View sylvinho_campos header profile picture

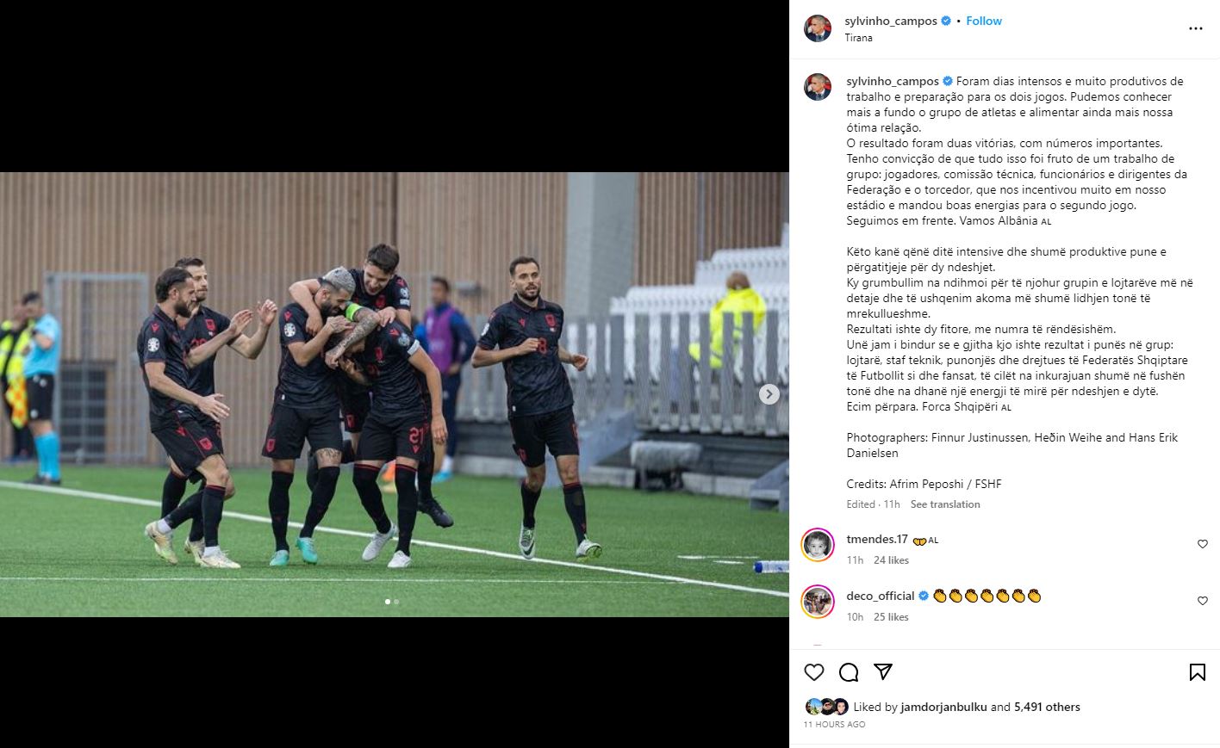tap(818, 28)
